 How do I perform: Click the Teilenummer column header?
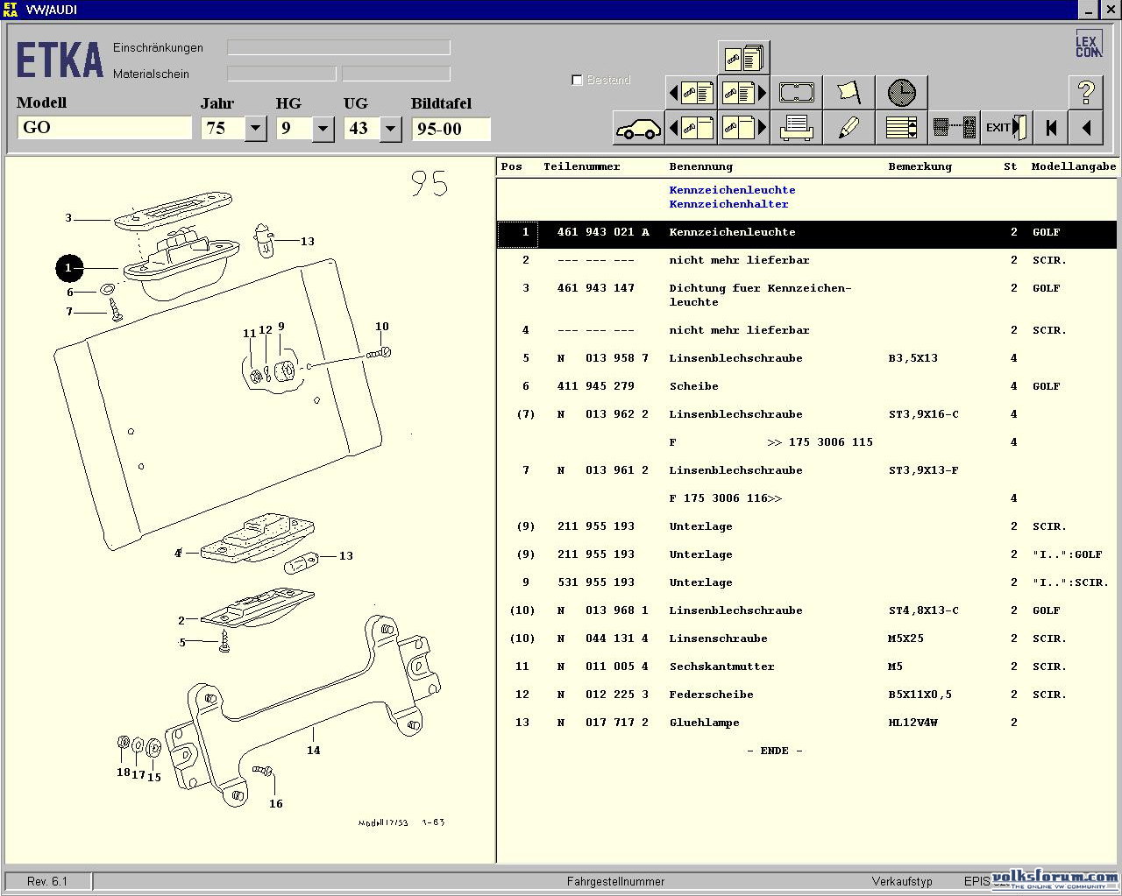[581, 166]
